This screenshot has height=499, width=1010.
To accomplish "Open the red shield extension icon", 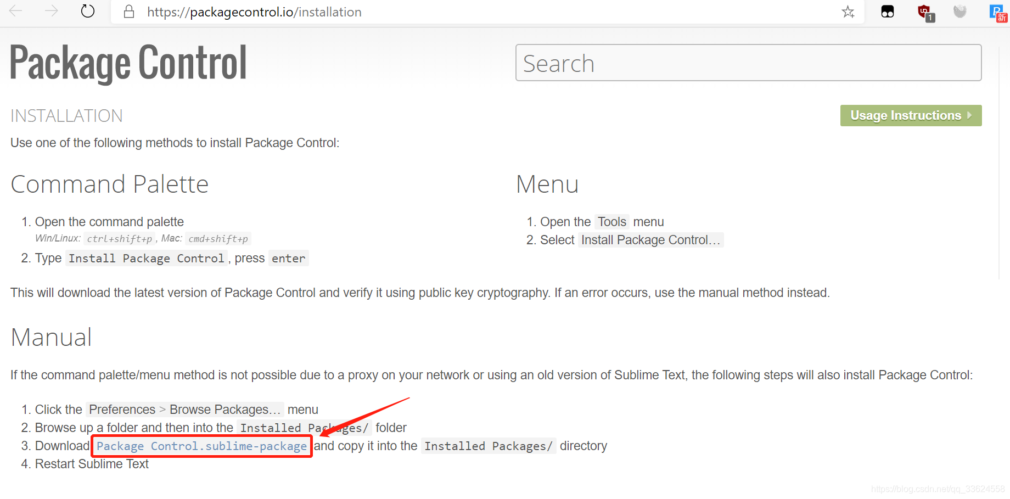I will pos(925,13).
